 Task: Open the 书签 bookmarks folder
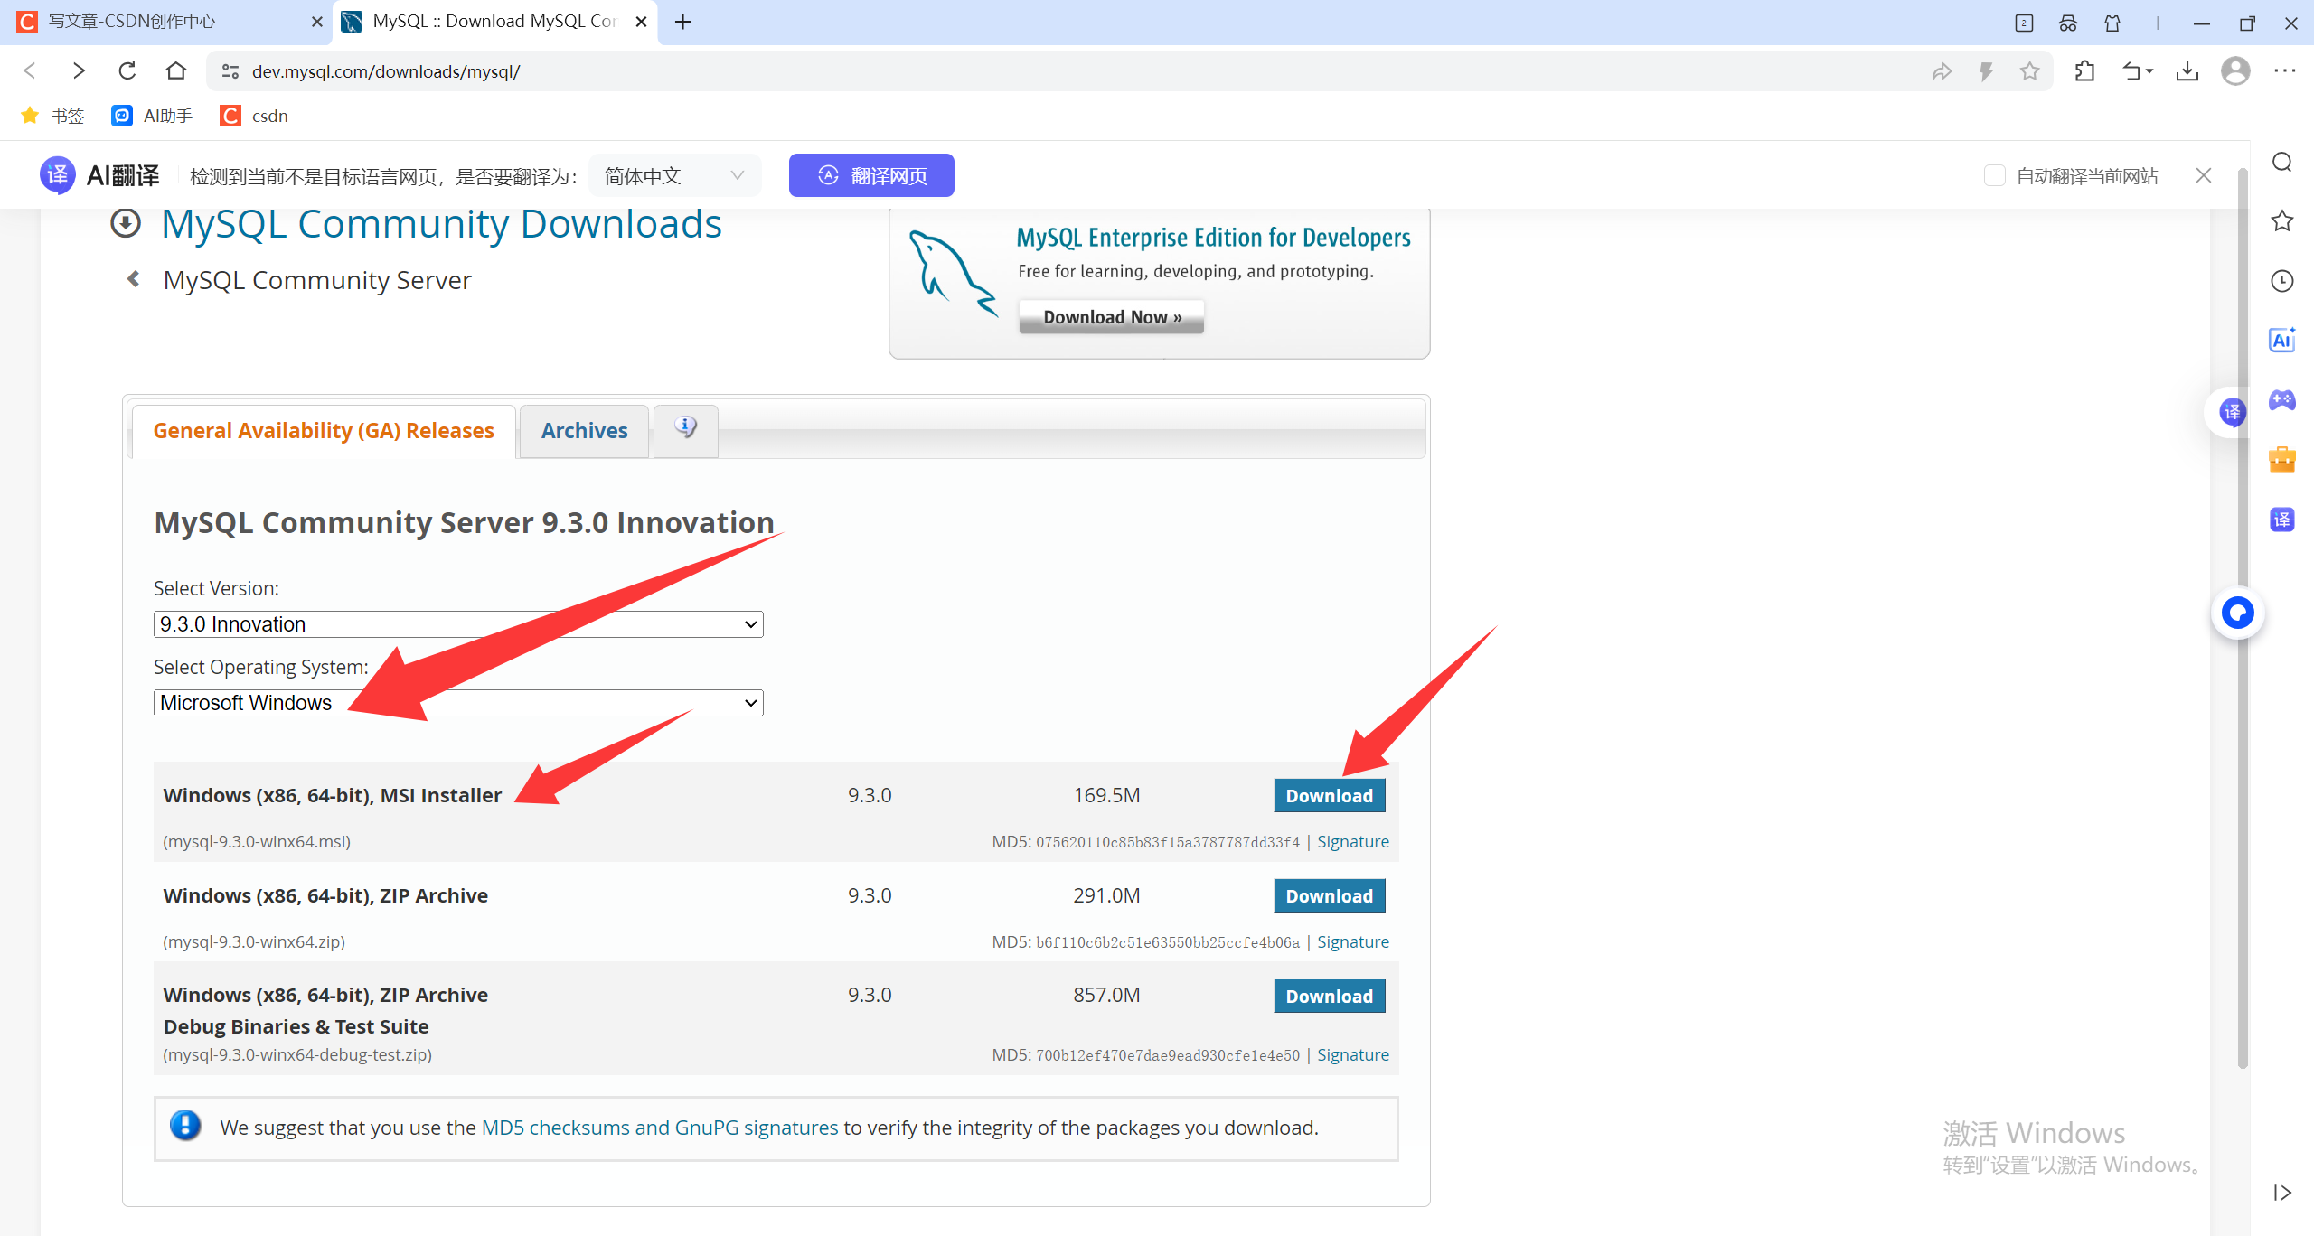point(53,116)
